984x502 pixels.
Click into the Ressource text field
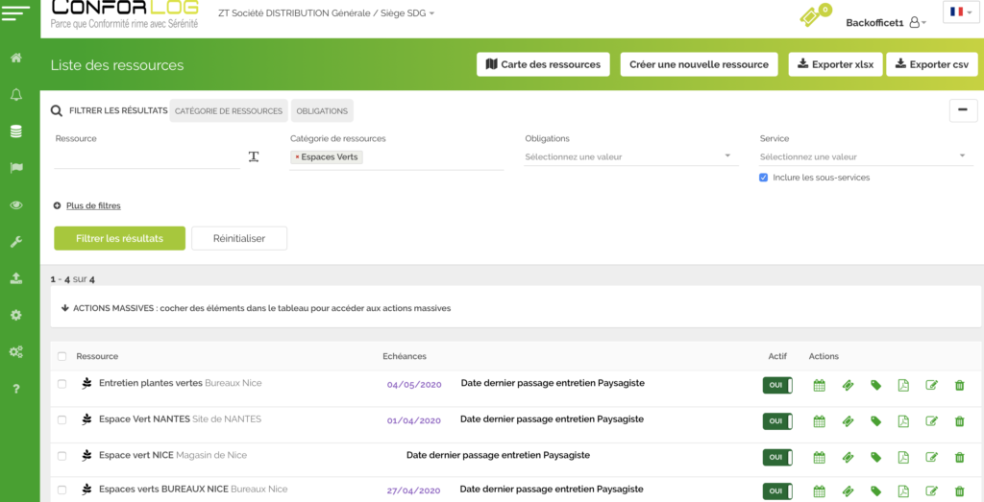146,157
